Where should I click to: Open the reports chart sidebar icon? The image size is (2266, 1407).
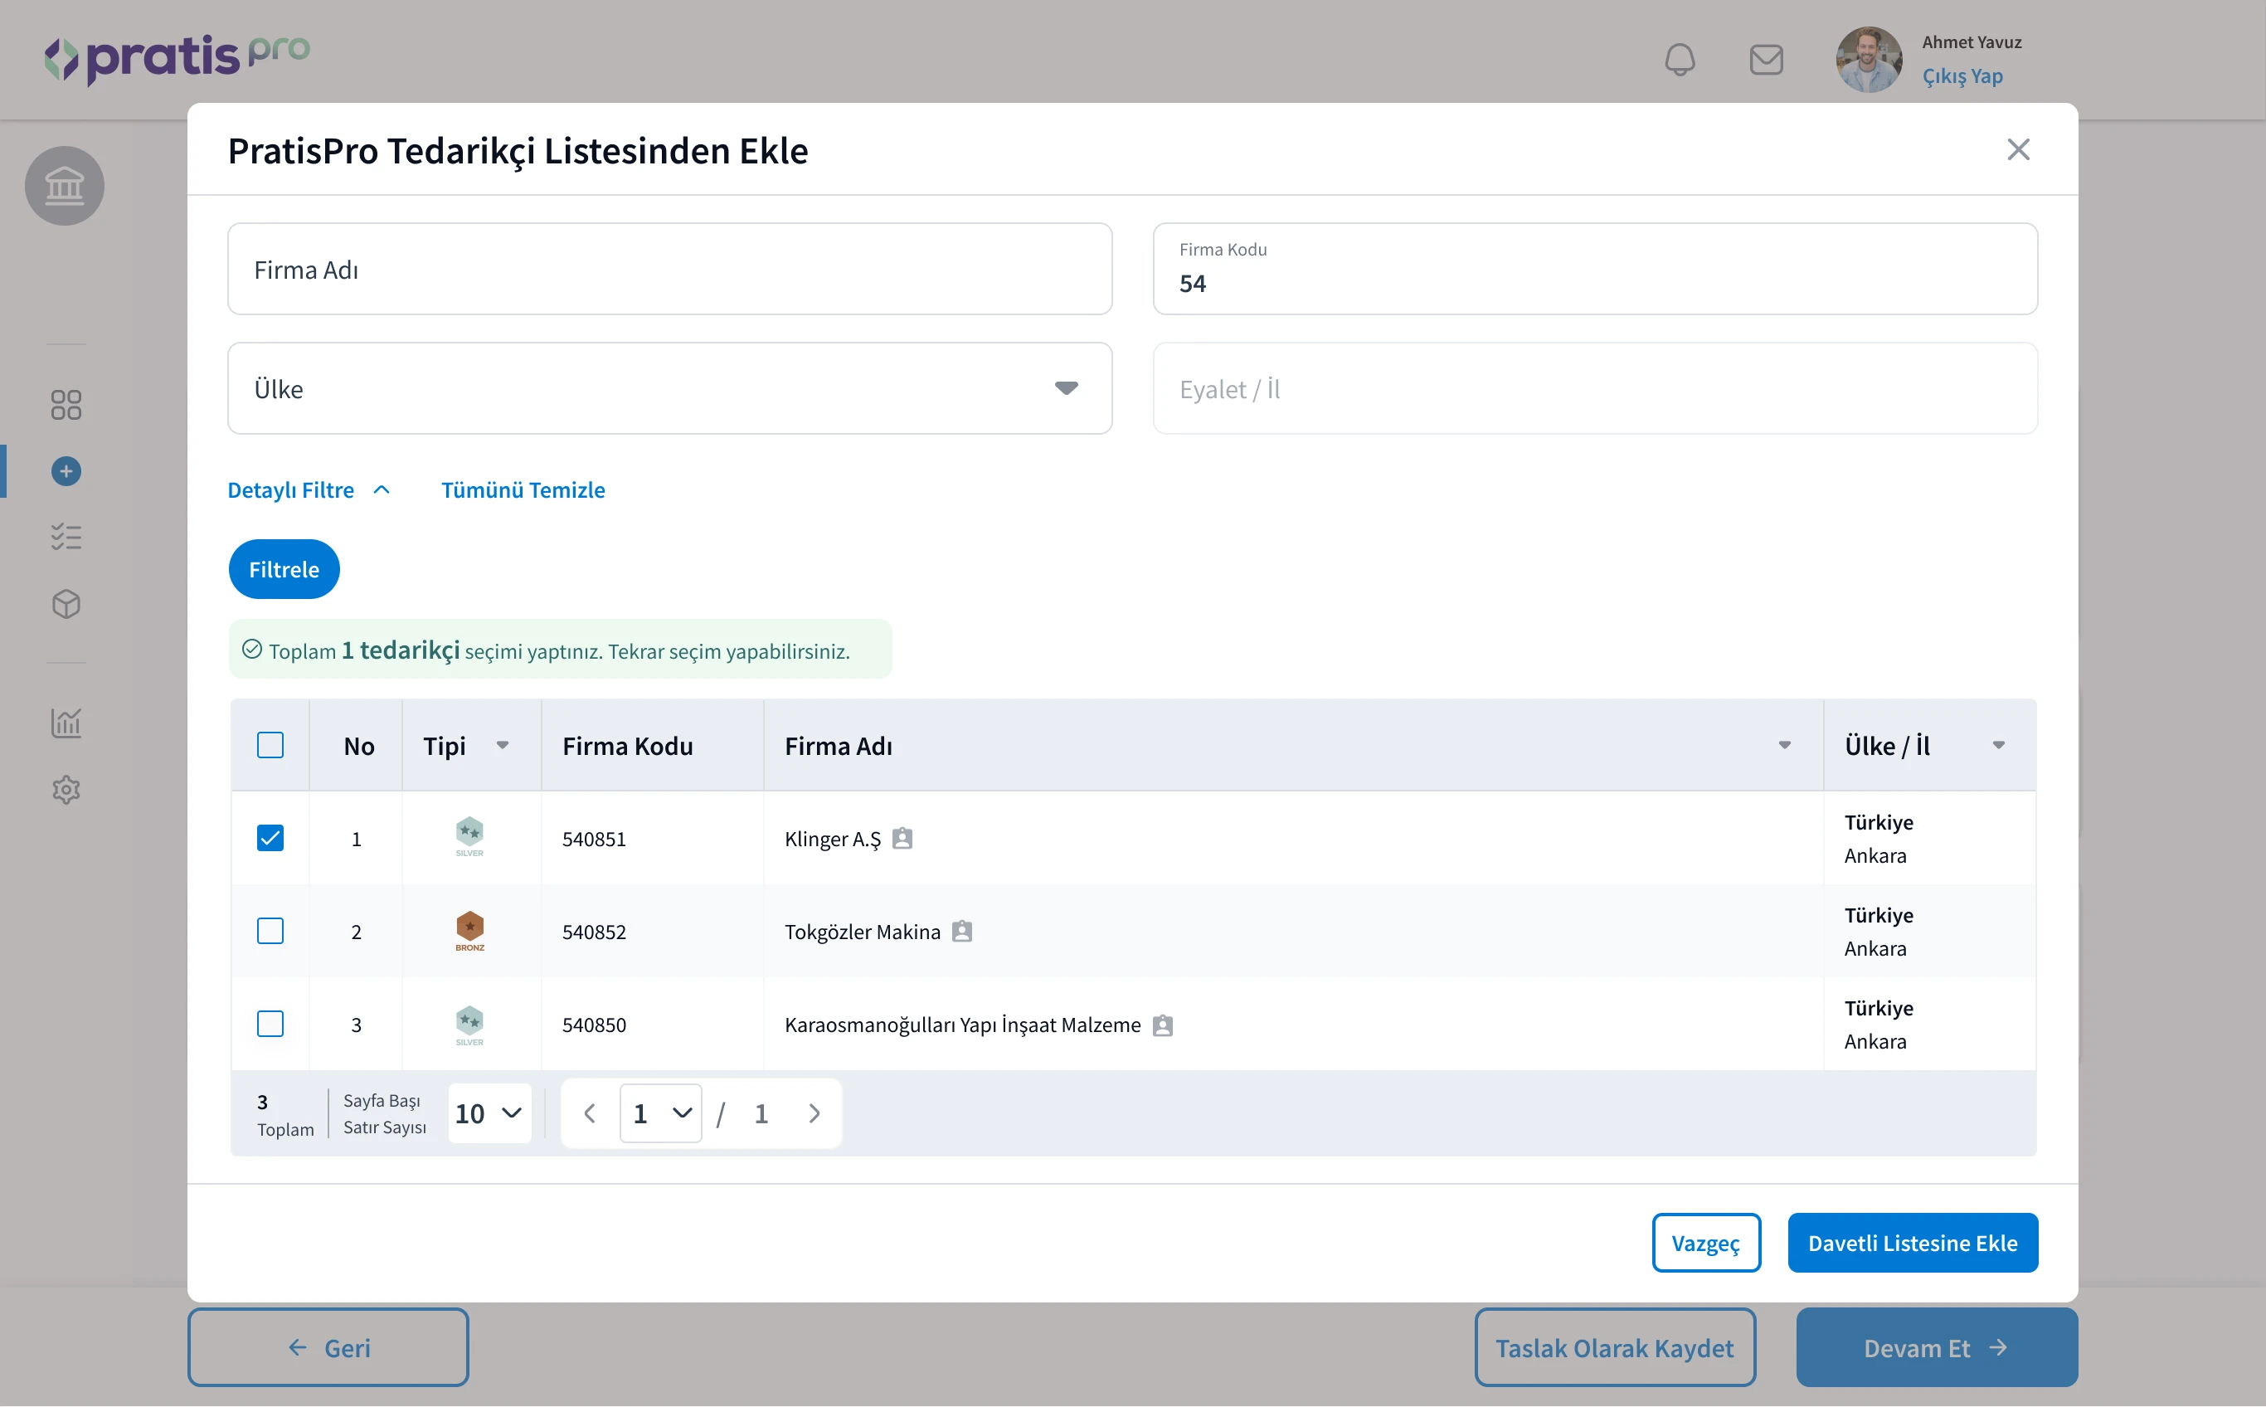[66, 723]
